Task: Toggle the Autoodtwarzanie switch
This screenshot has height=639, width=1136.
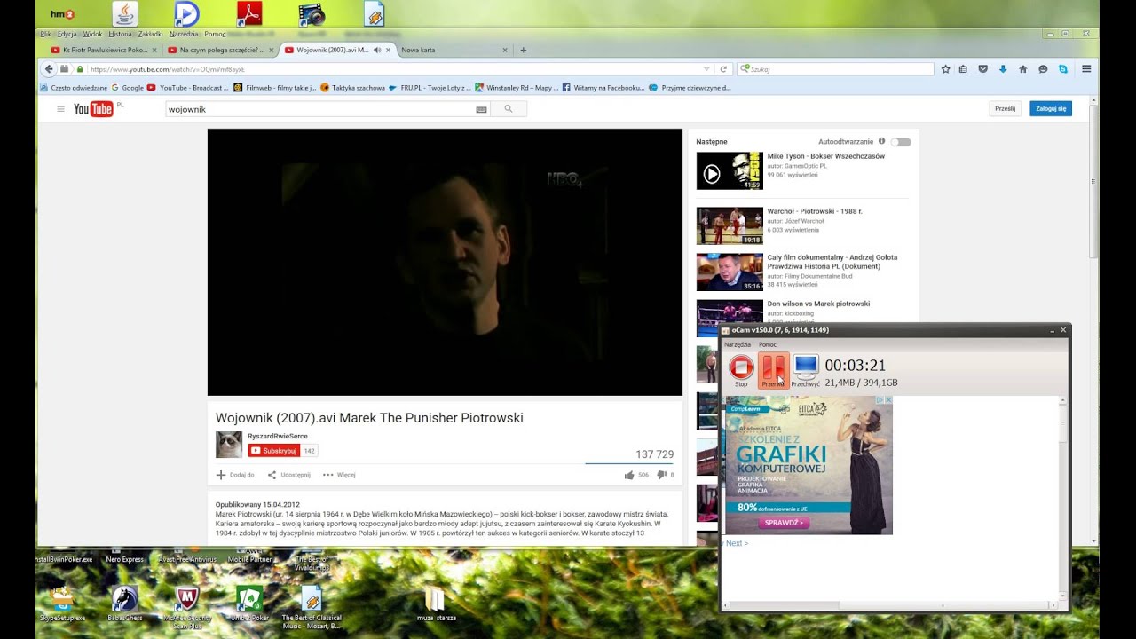Action: coord(901,142)
